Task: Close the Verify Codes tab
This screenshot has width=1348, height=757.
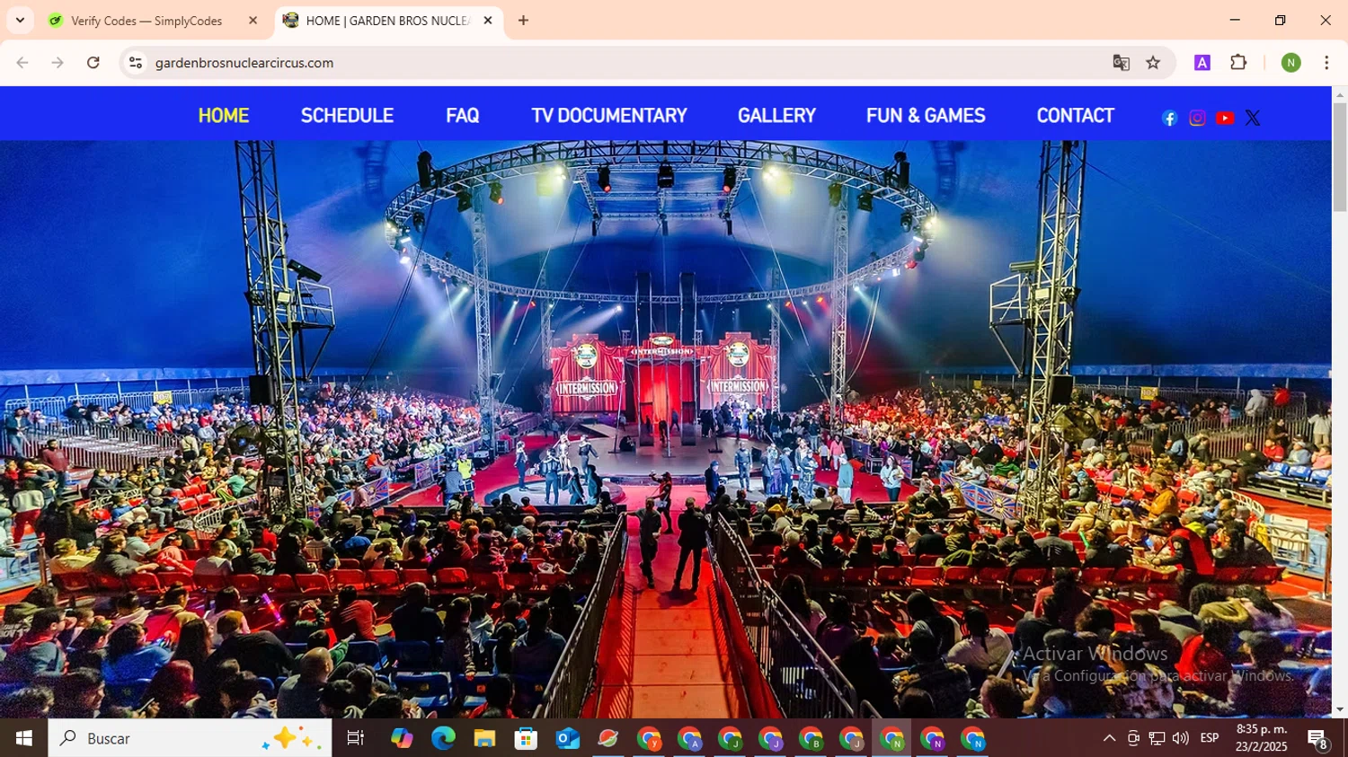Action: 253,21
